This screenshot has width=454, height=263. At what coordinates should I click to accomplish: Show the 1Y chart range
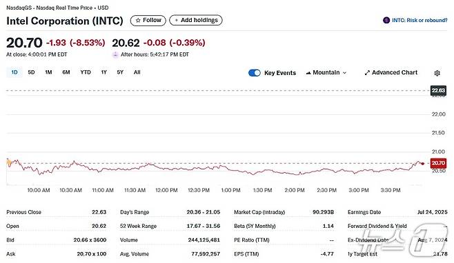coord(104,72)
